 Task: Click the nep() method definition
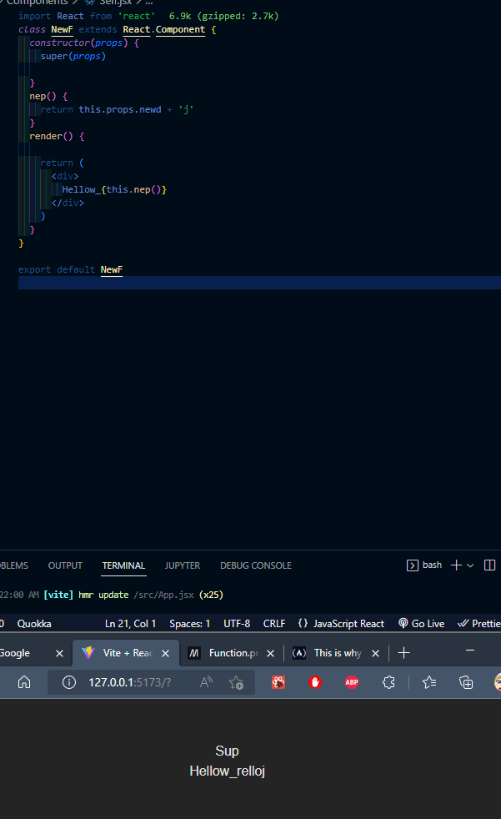(48, 96)
